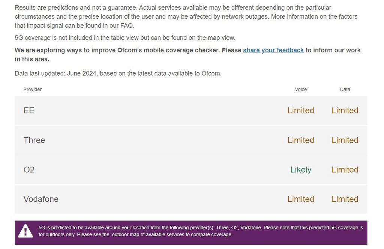Click the 5G coverage not included note
Screen dimensions: 384x249
click(x=125, y=38)
